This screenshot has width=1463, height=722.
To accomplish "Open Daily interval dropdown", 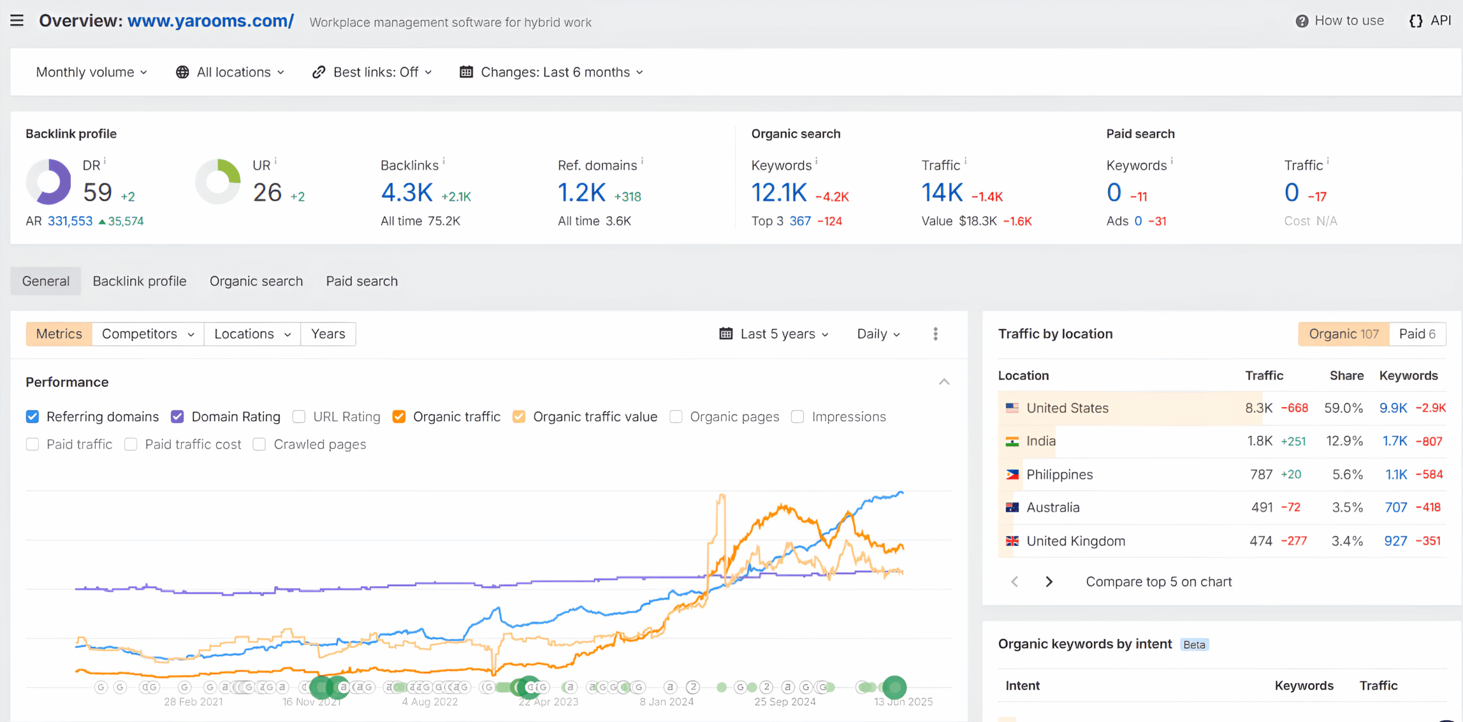I will [879, 333].
